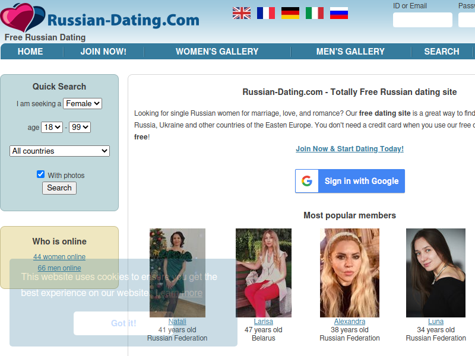Open the SEARCH menu item
The height and width of the screenshot is (356, 475).
pos(442,52)
